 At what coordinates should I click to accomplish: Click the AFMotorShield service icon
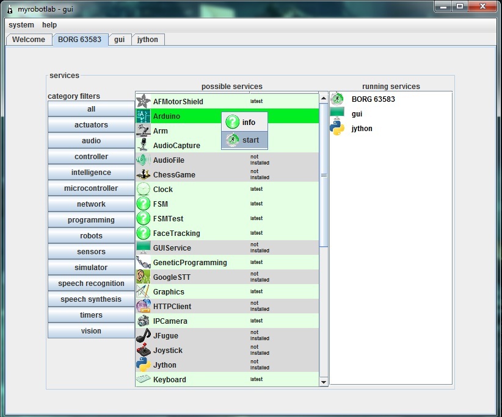(x=143, y=101)
